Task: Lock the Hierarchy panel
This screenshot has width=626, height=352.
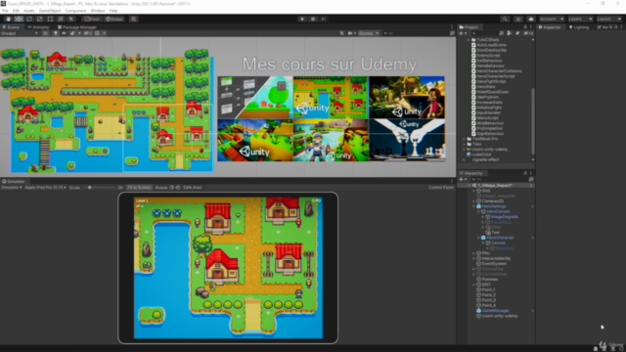Action: coord(525,173)
